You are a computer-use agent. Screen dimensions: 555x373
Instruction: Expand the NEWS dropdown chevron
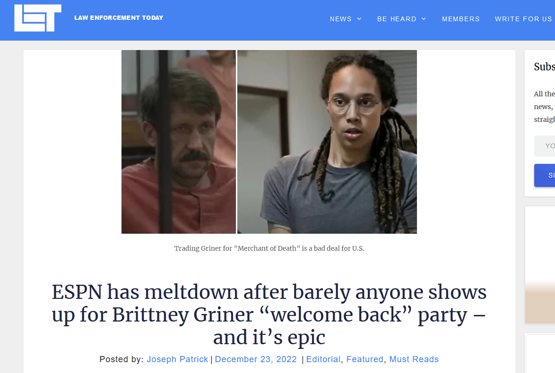click(359, 19)
